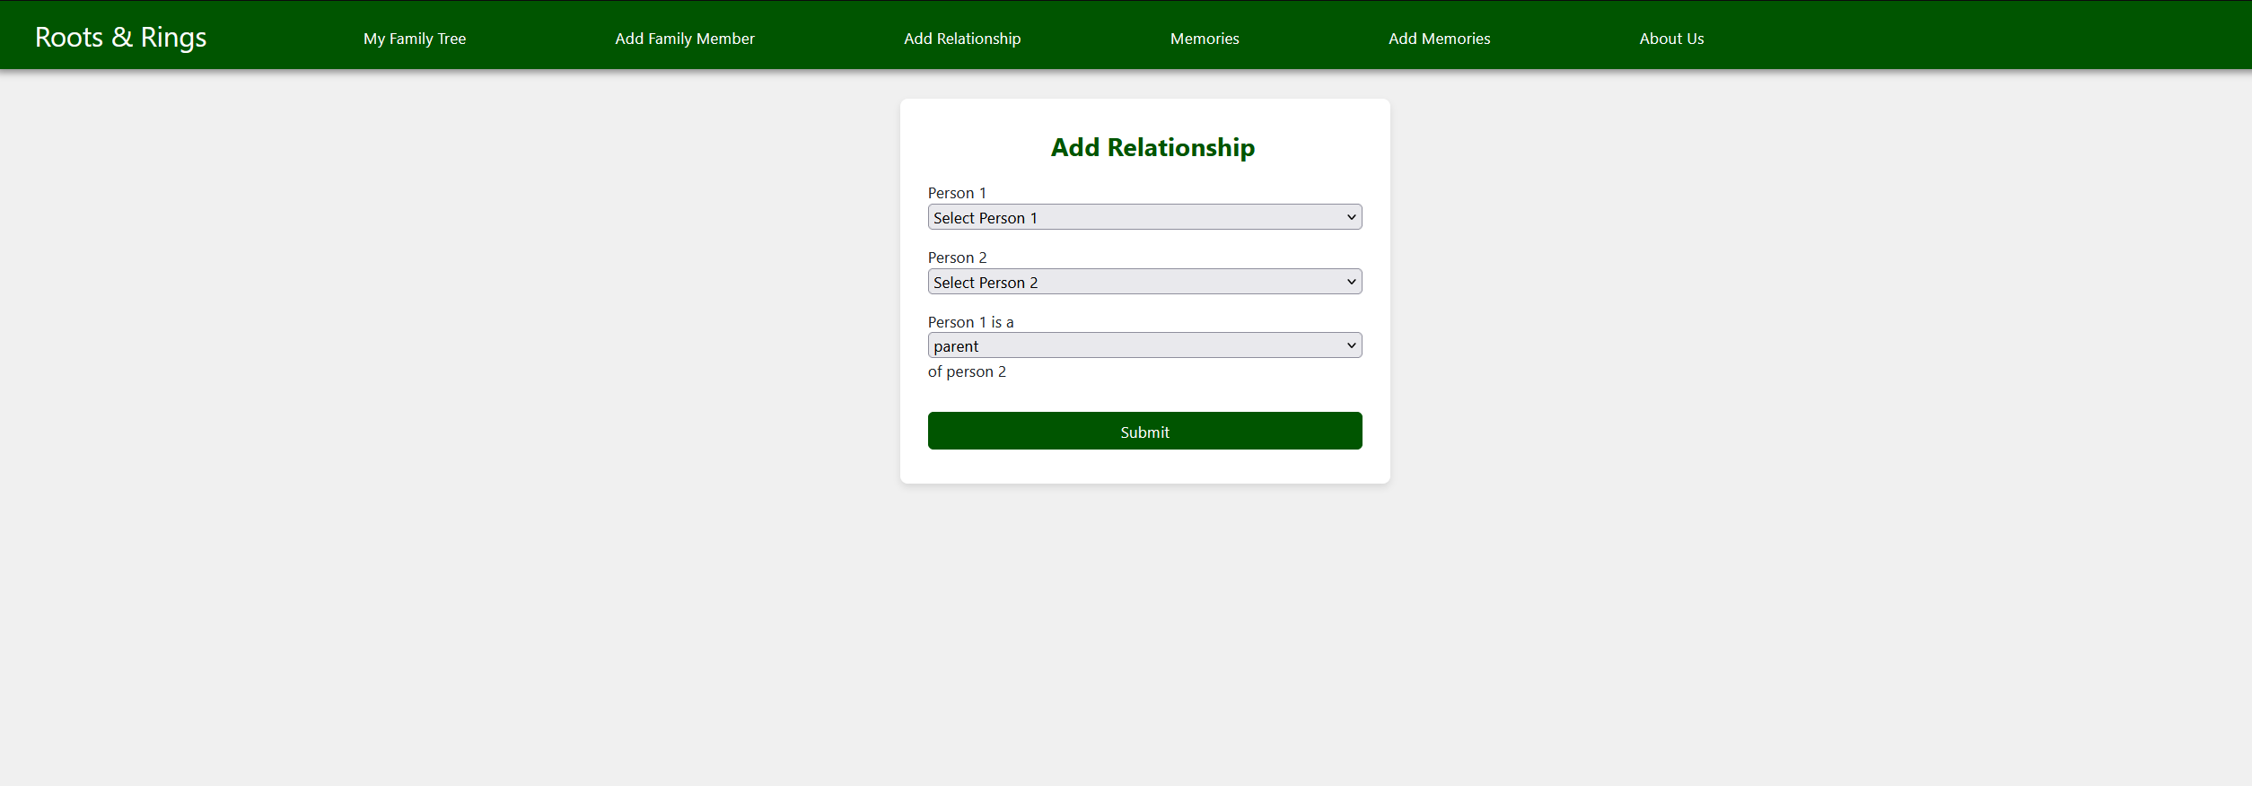Open the Memories page
This screenshot has width=2252, height=786.
pyautogui.click(x=1205, y=39)
